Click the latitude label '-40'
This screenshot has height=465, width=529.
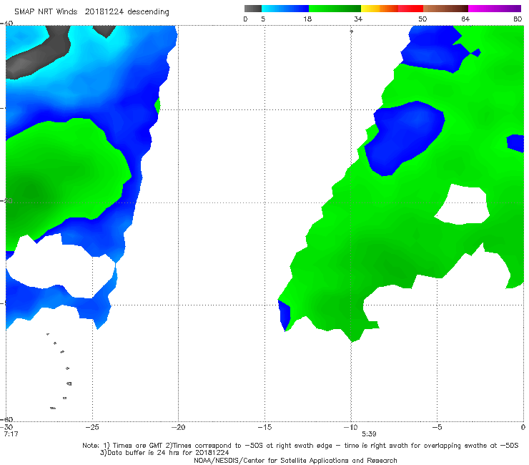tap(6, 24)
